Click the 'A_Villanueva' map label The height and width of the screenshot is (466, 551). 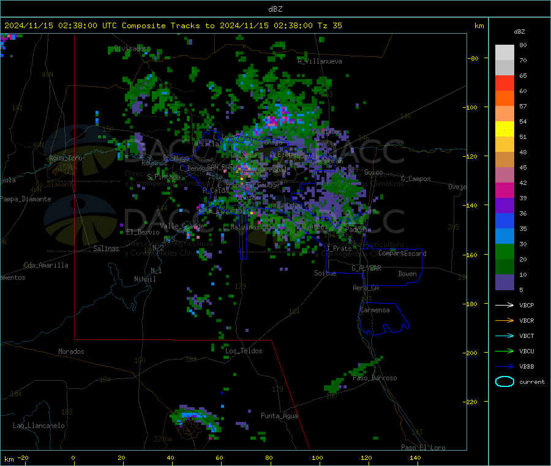320,61
